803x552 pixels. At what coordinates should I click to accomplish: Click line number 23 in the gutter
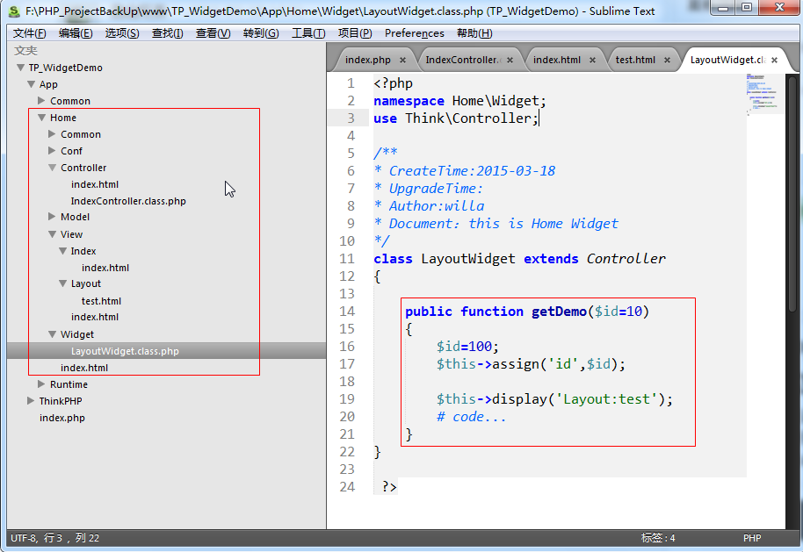point(347,470)
